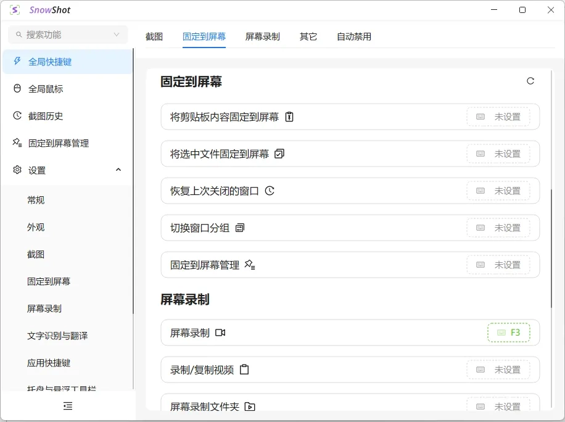Open sidebar 固定到屏幕管理 page
Screen dimensions: 565x422
(68, 143)
